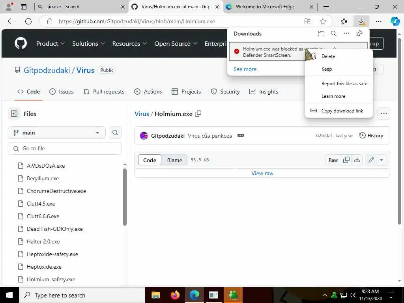Open File Explorer from the taskbar
The image size is (404, 303).
(x=155, y=295)
